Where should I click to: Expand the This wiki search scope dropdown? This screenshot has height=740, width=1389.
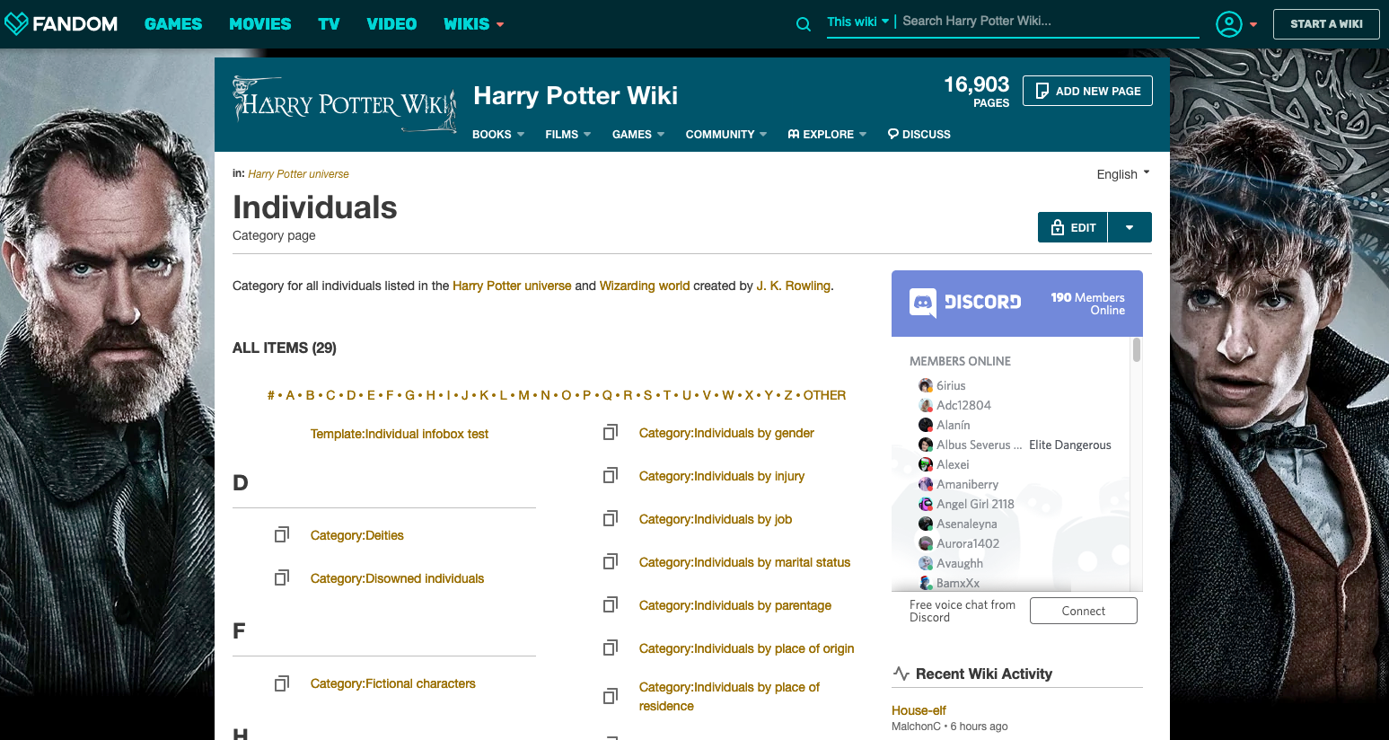pos(857,22)
